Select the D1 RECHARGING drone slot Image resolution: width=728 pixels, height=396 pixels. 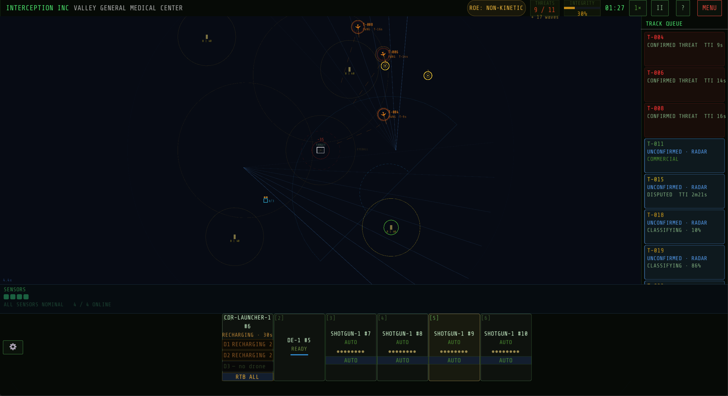click(247, 344)
